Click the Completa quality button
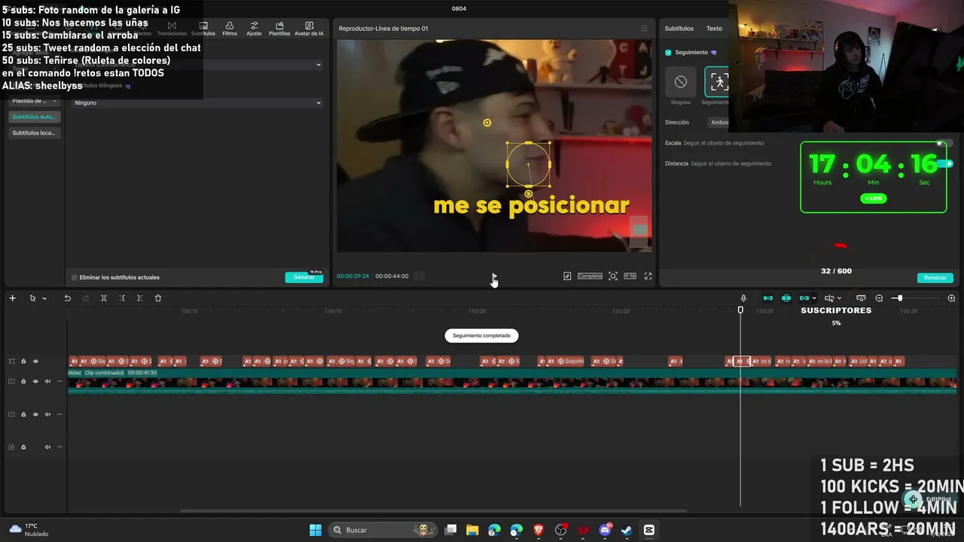 click(x=590, y=276)
